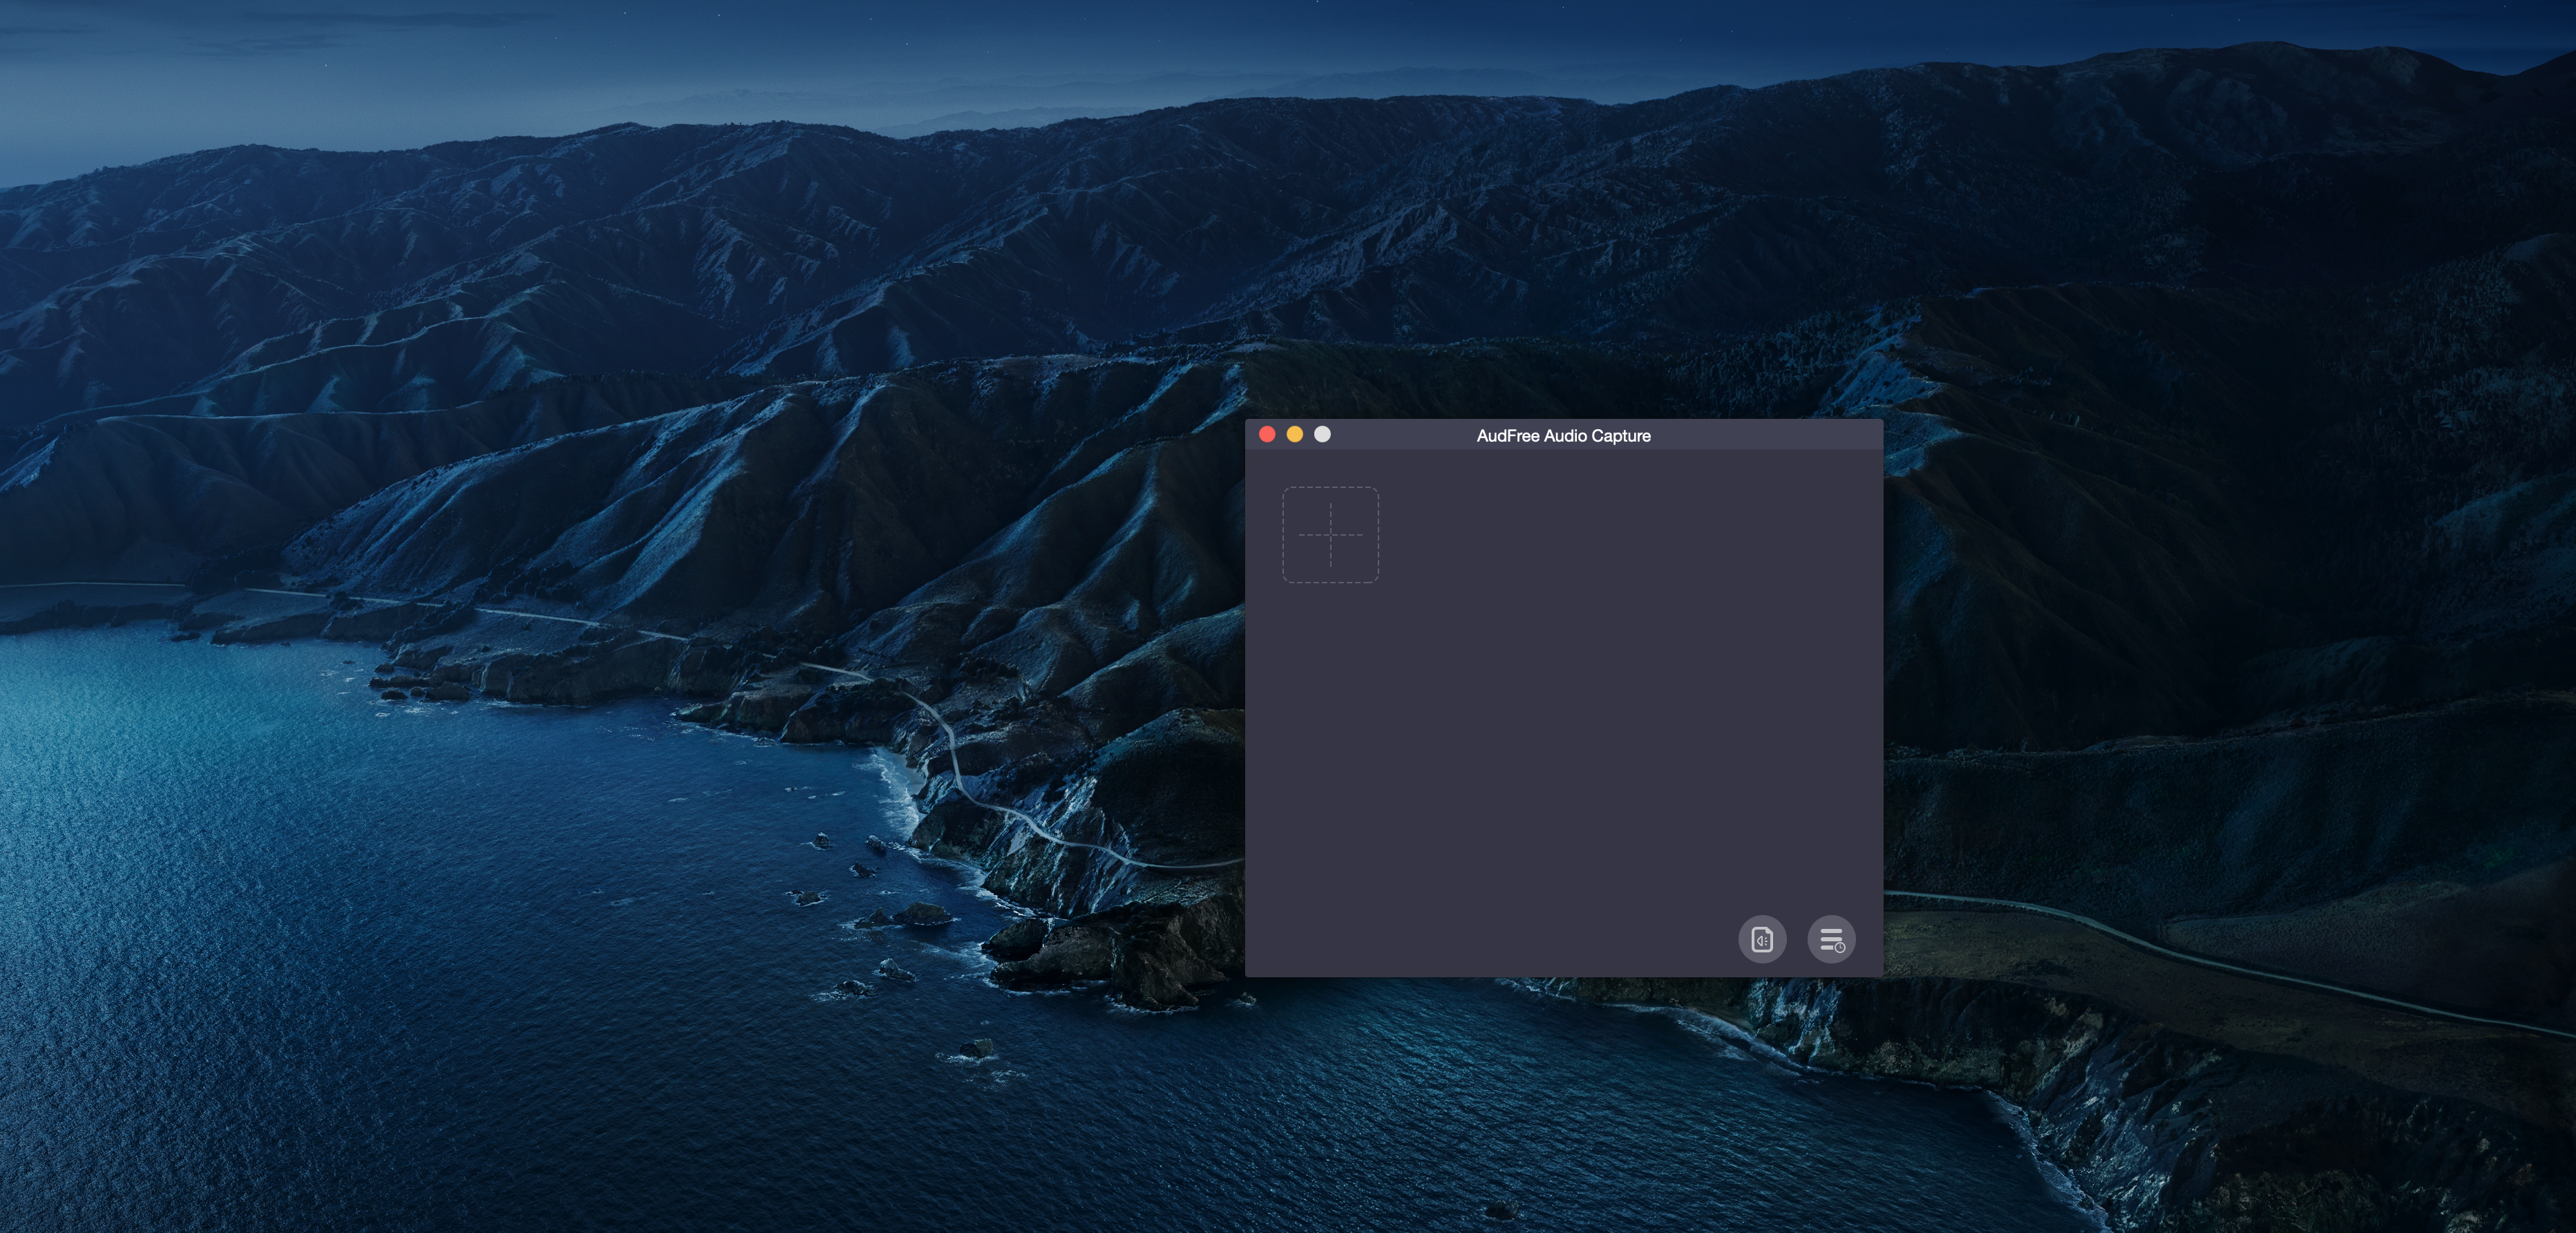Click empty title bar right of the title
2576x1233 pixels.
tap(1770, 435)
